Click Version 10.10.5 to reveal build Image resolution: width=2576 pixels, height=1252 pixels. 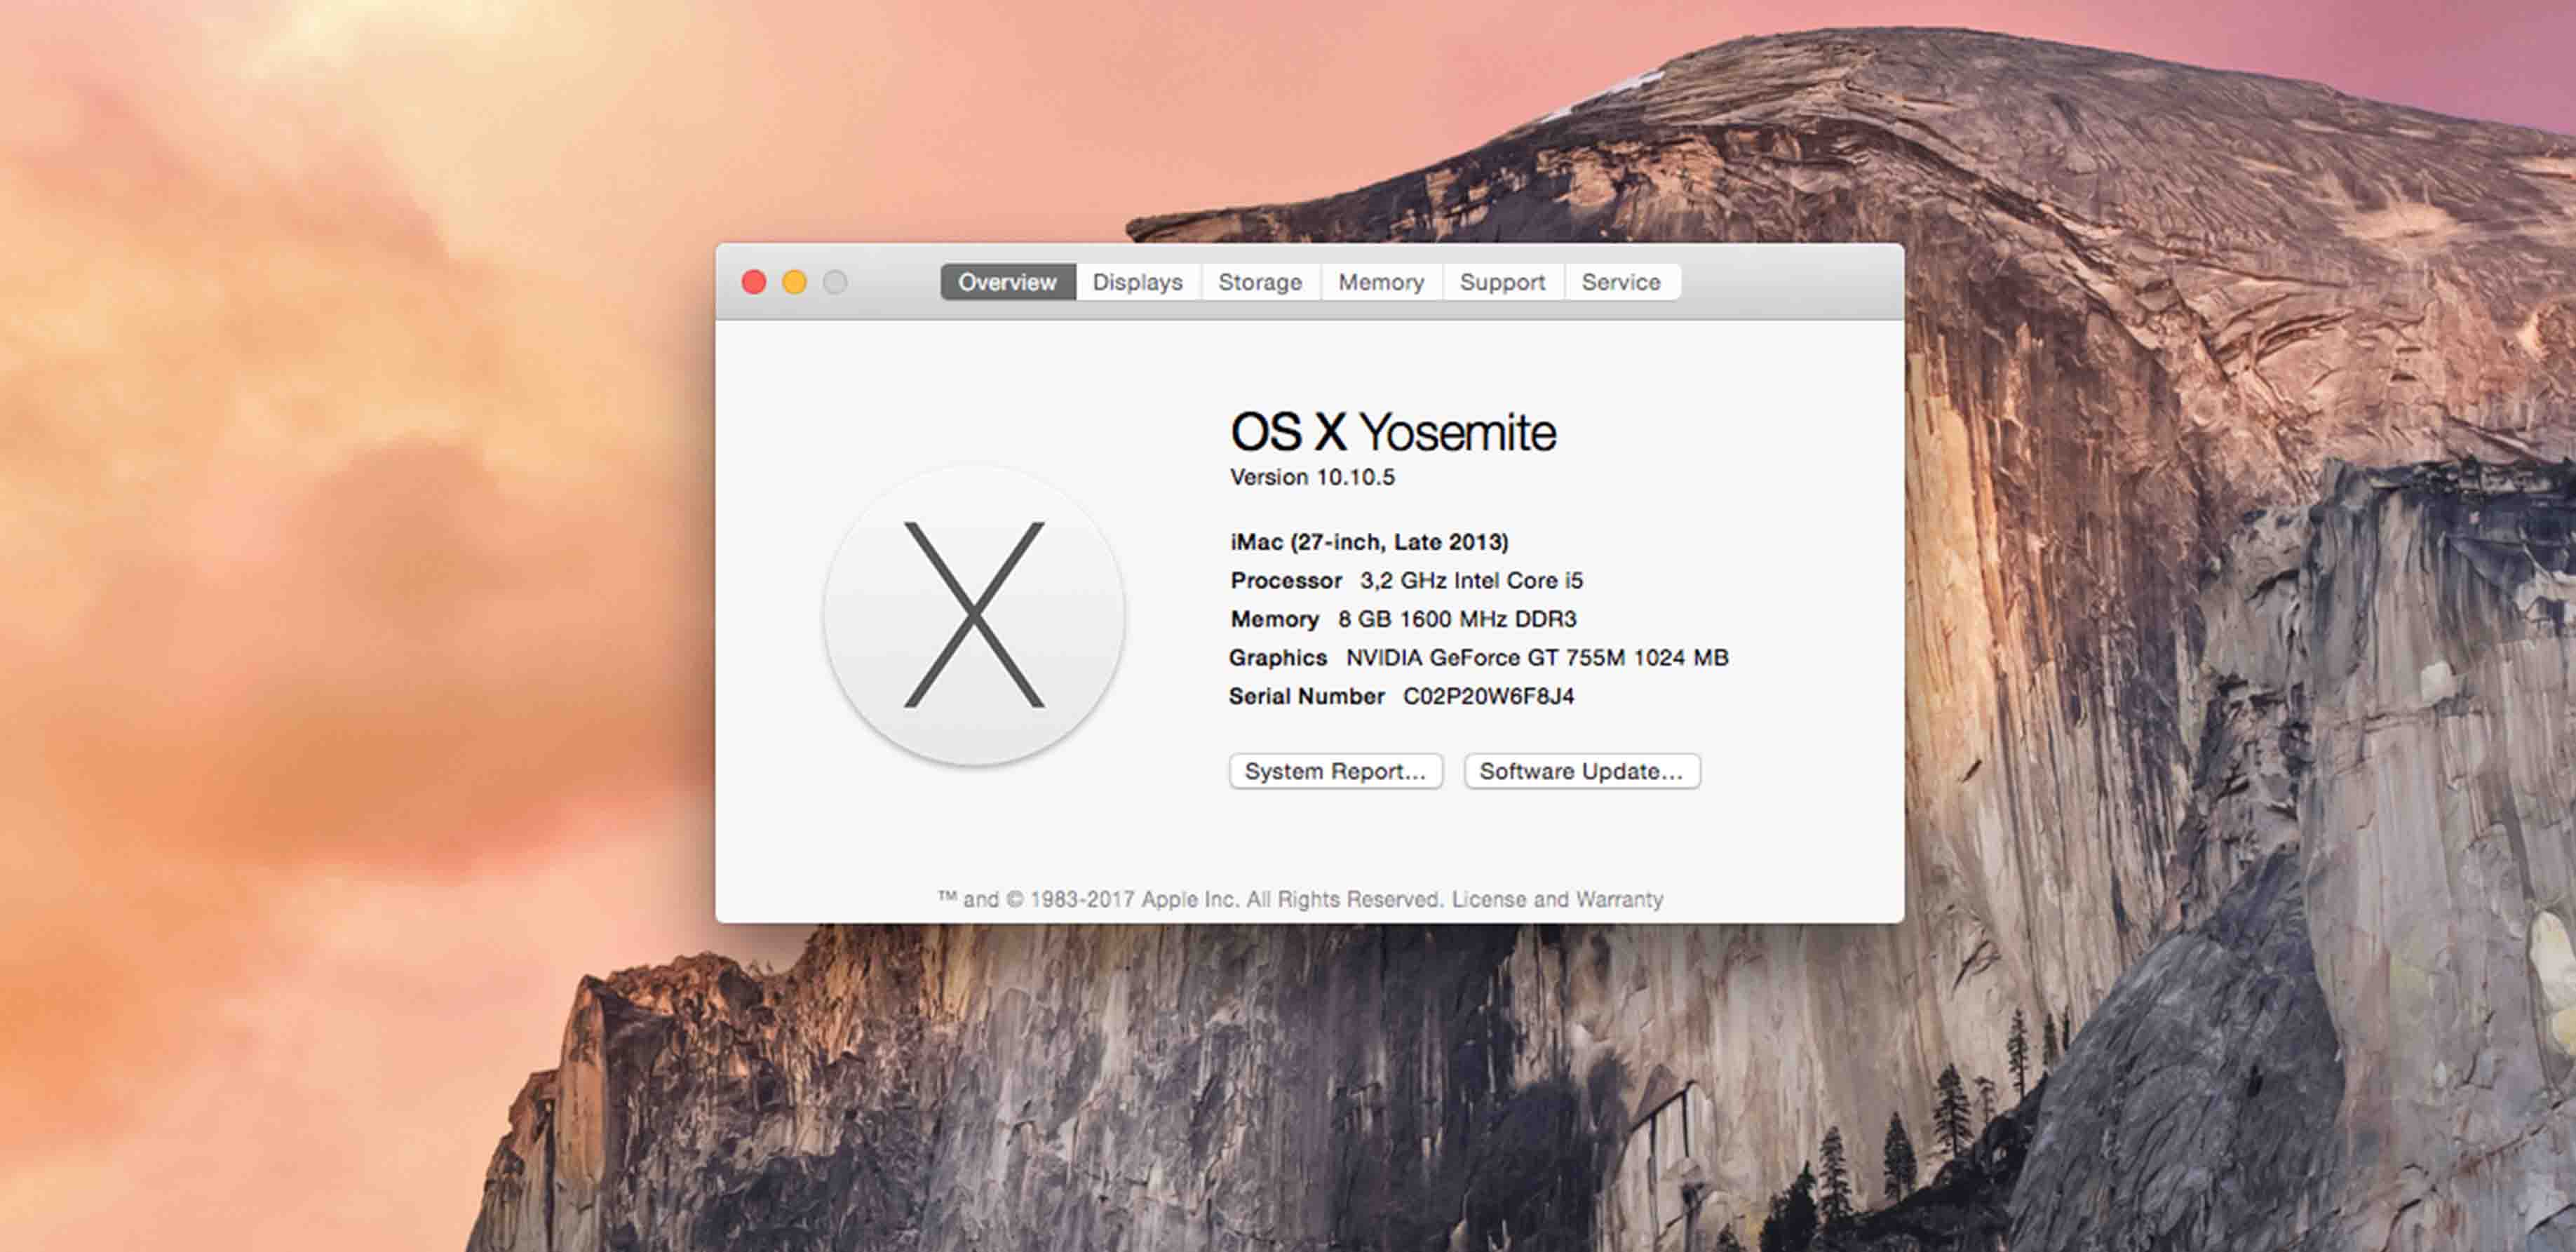pos(1311,477)
